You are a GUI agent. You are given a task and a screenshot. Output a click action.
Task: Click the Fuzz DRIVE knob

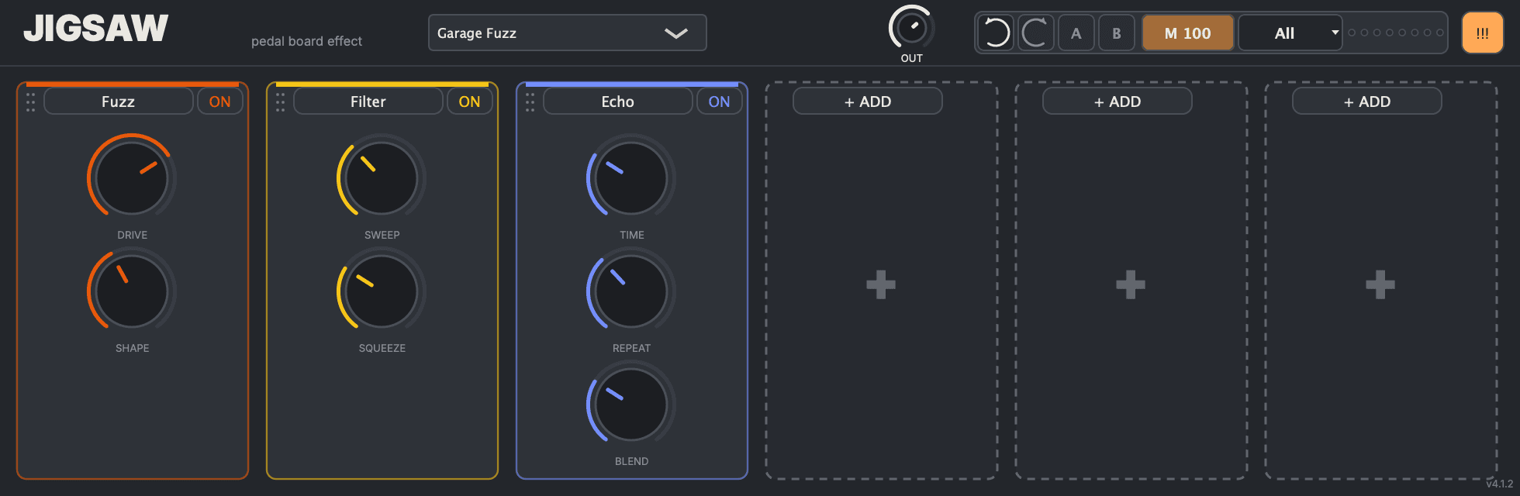132,178
